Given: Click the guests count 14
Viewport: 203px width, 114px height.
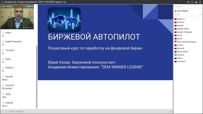Looking at the screenshot, I should [200, 15].
